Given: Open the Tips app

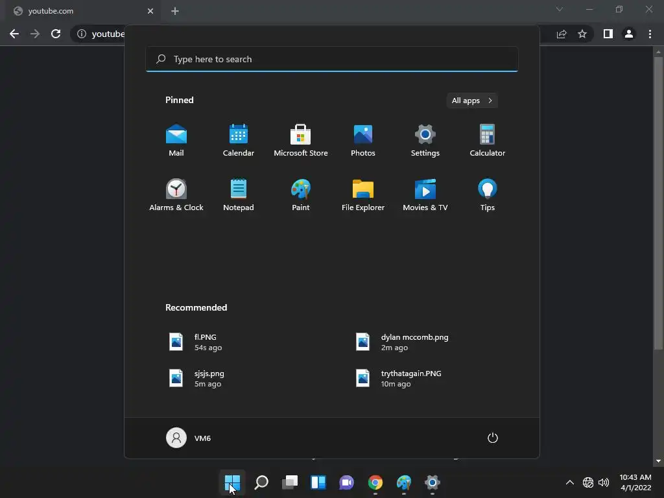Looking at the screenshot, I should tap(488, 195).
